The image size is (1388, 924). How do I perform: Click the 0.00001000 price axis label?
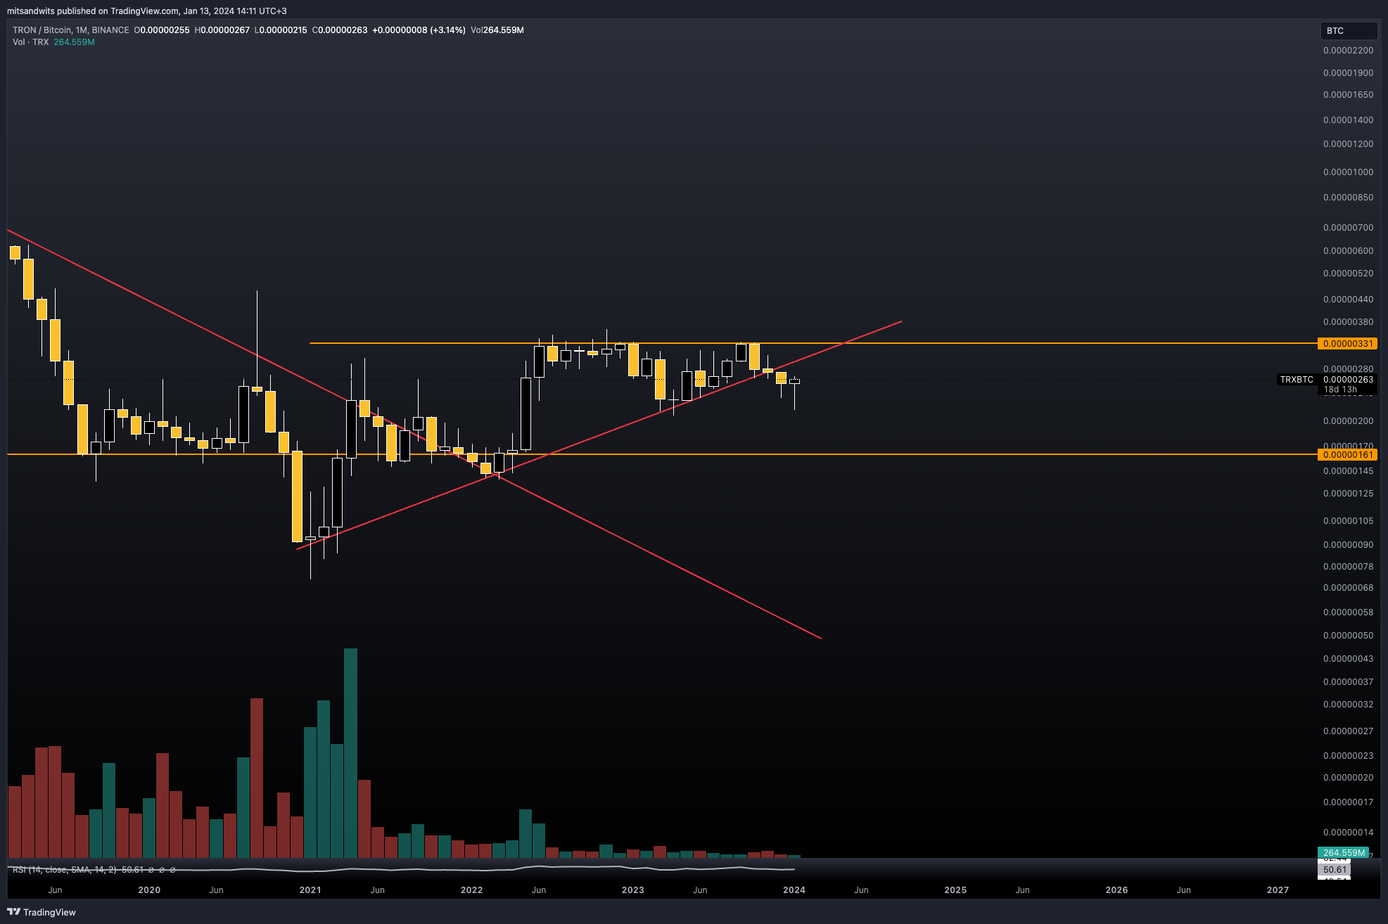[1348, 172]
